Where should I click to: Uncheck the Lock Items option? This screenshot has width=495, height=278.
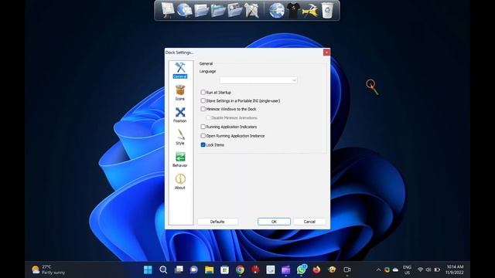(x=203, y=145)
